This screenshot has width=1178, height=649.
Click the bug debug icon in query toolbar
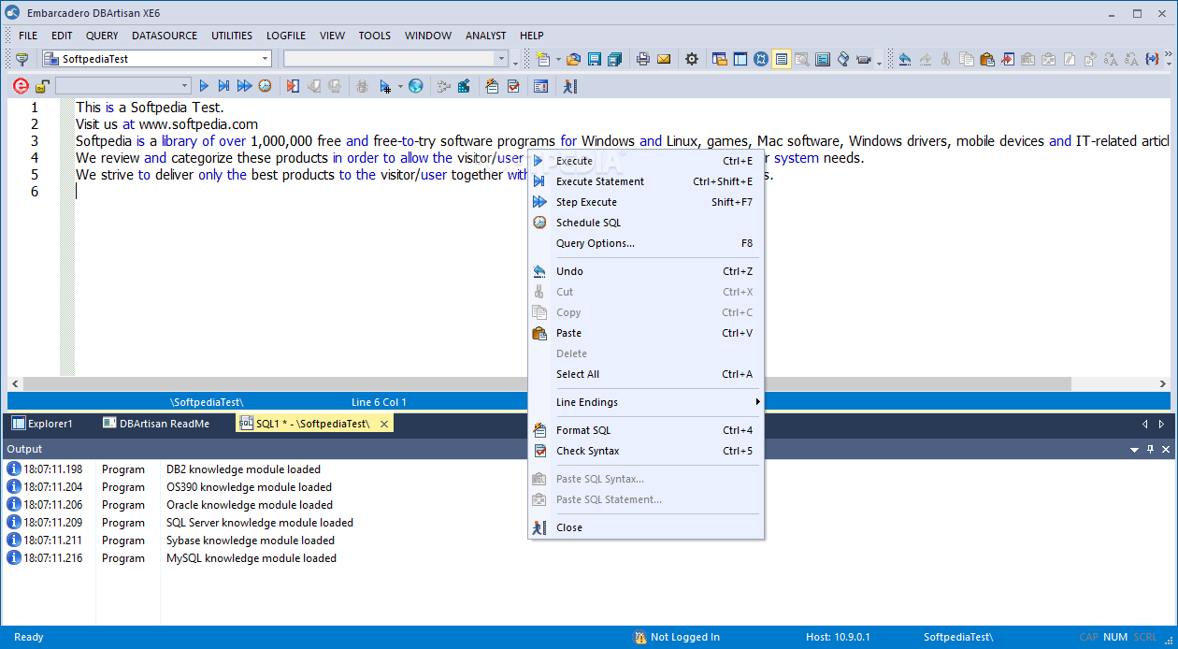(x=362, y=86)
